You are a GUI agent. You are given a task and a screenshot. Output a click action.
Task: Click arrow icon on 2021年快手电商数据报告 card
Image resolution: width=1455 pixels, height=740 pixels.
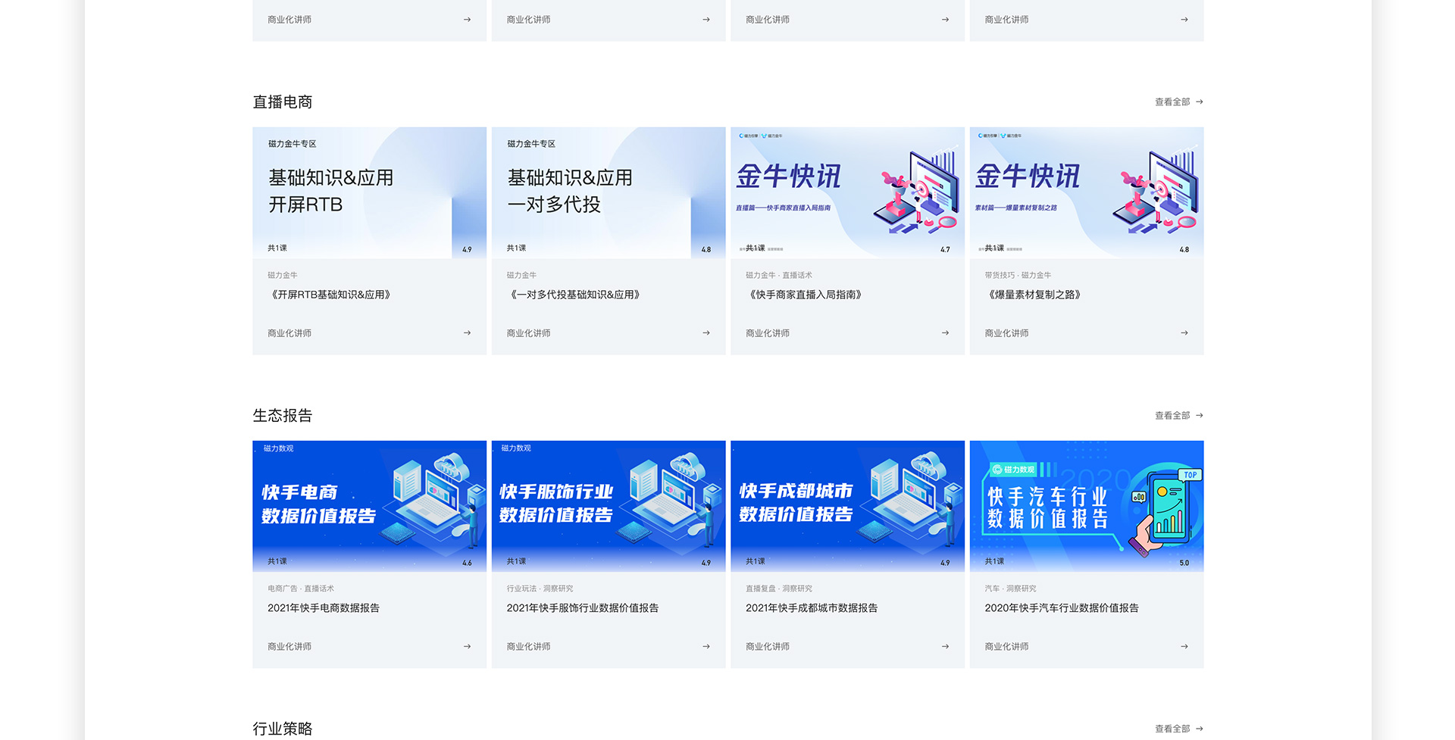pyautogui.click(x=467, y=647)
